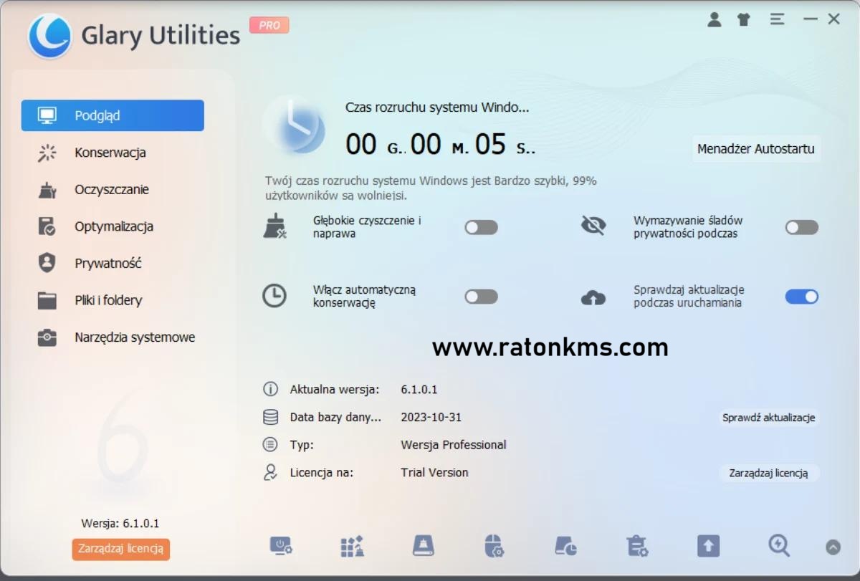Image resolution: width=860 pixels, height=581 pixels.
Task: Click the crossed-eye privacy icon
Action: [593, 226]
